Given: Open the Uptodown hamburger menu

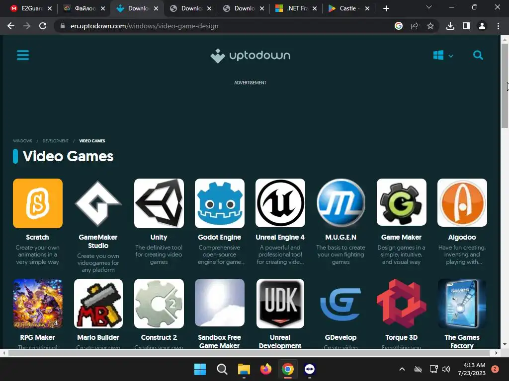Looking at the screenshot, I should 23,55.
